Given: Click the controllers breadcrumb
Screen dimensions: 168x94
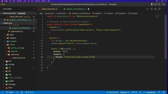Looking at the screenshot, I should [x=61, y=13].
